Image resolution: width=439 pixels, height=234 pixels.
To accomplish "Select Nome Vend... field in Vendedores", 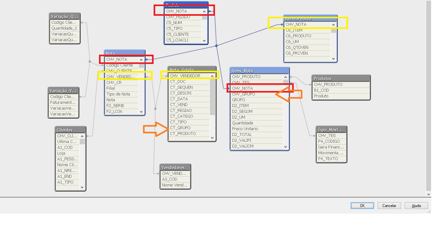I will click(x=175, y=185).
